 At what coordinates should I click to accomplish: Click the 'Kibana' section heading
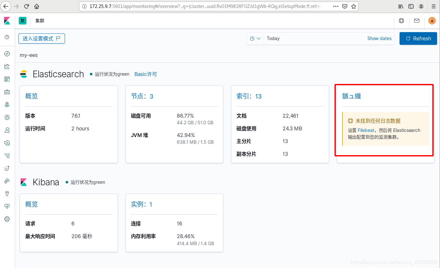pos(46,182)
